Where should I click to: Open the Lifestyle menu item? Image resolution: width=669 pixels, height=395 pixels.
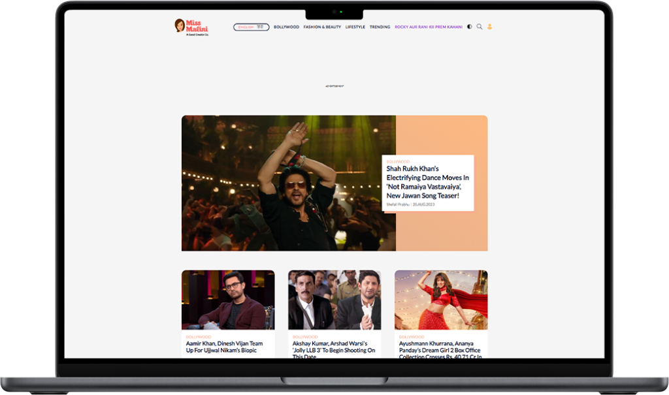355,27
